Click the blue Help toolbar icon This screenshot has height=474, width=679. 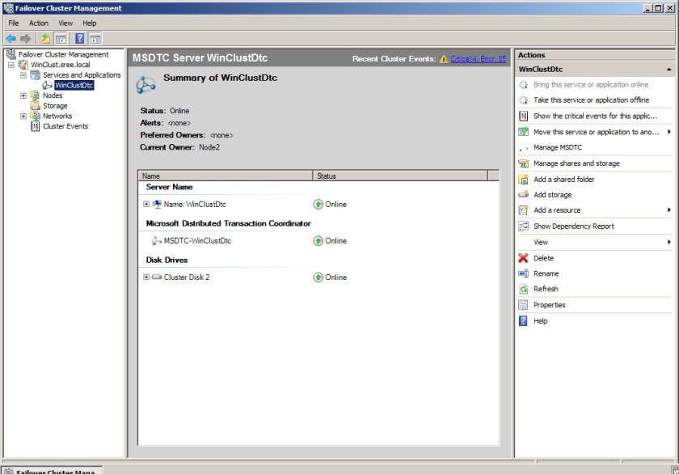80,38
